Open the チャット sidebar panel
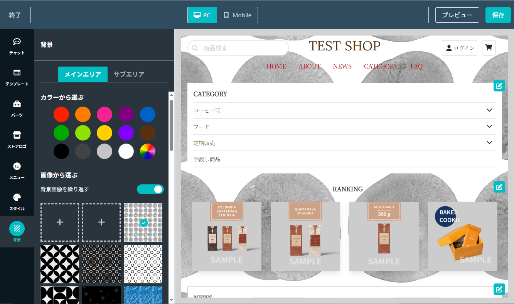Screen dimensions: 514x304 click(17, 46)
